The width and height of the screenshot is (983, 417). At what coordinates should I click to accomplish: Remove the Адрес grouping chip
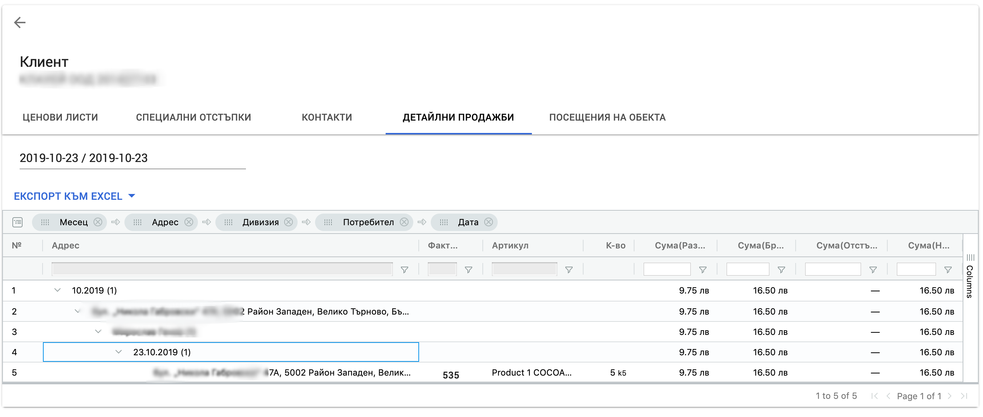pos(189,222)
